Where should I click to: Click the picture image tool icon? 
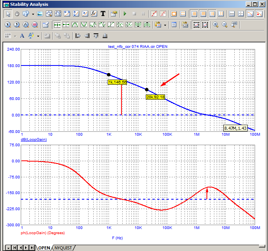pyautogui.click(x=40, y=14)
